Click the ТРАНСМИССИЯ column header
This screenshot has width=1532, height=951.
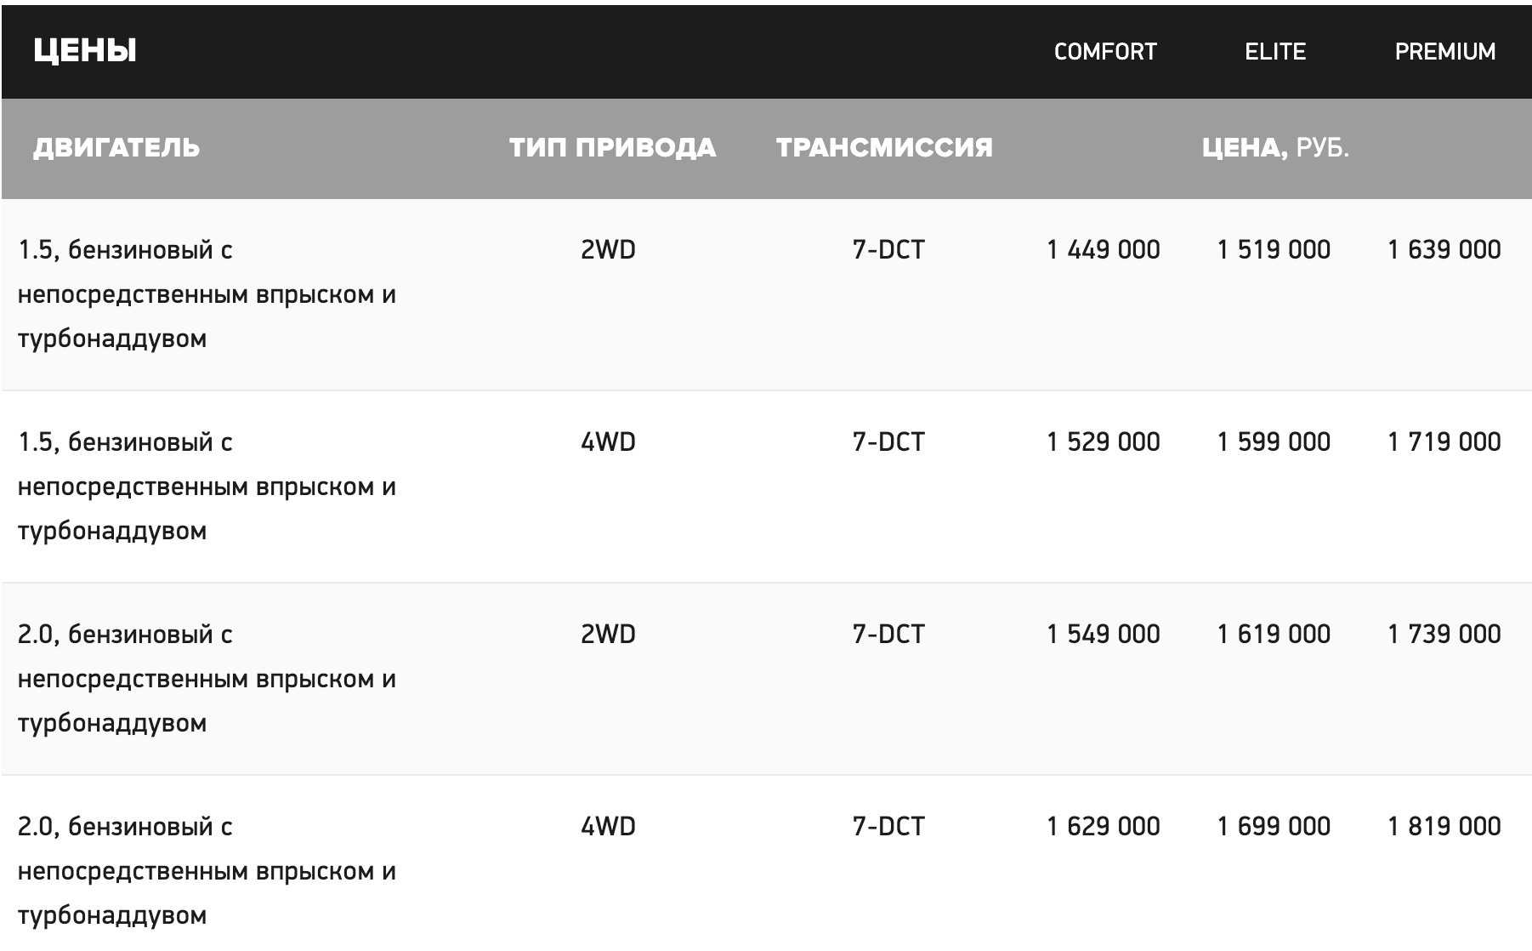click(884, 148)
